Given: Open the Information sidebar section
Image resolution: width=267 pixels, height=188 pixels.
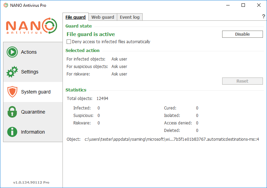Looking at the screenshot, I should pos(33,132).
